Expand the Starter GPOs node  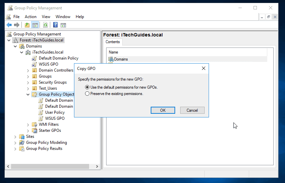pos(28,130)
